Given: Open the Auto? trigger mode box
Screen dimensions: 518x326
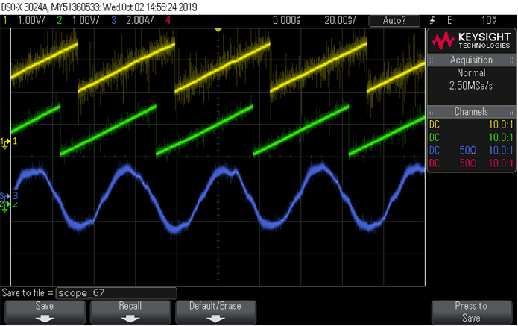Looking at the screenshot, I should 394,19.
